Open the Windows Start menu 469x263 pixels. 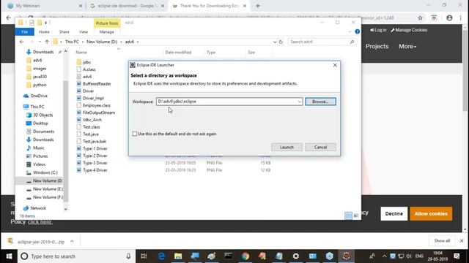pyautogui.click(x=9, y=256)
